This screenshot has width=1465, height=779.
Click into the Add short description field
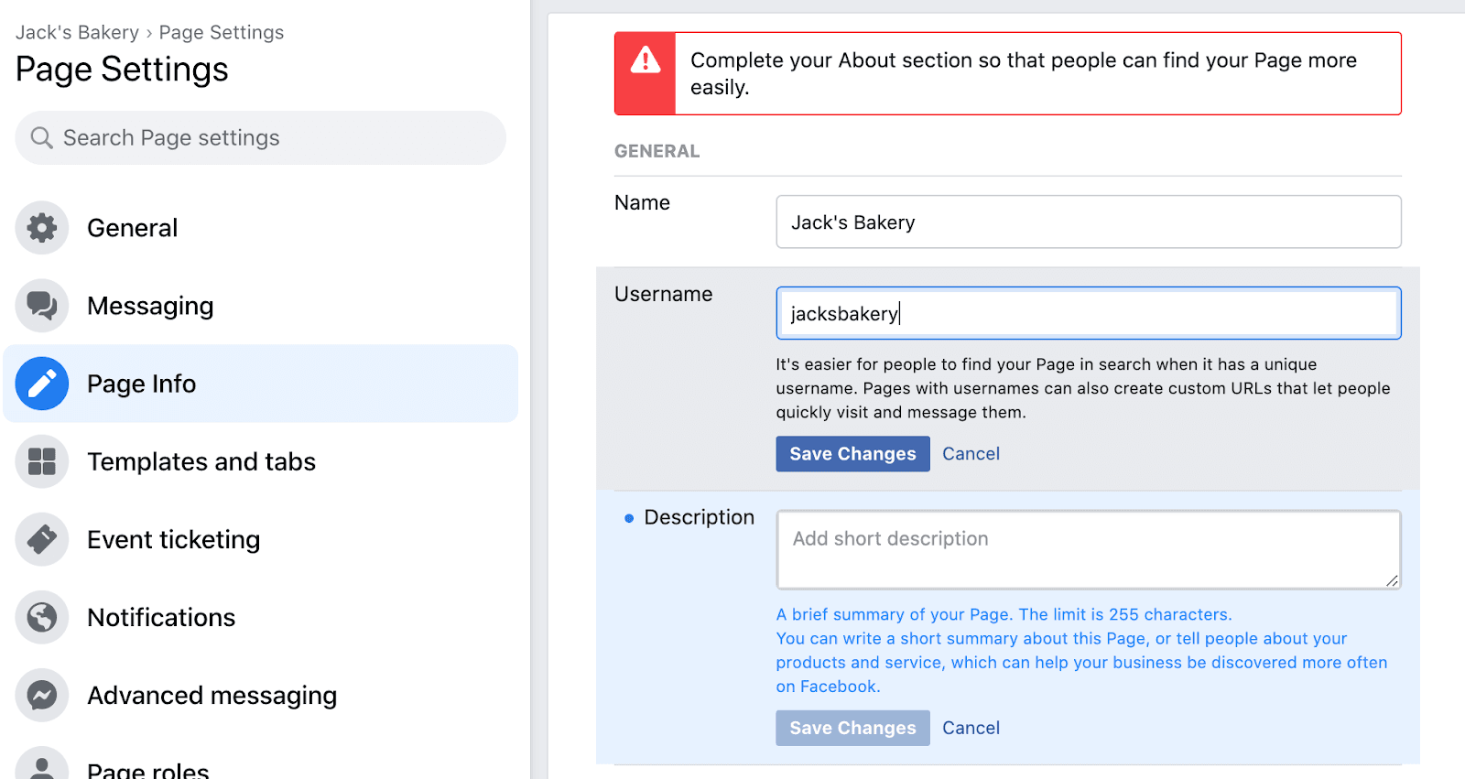(1088, 549)
